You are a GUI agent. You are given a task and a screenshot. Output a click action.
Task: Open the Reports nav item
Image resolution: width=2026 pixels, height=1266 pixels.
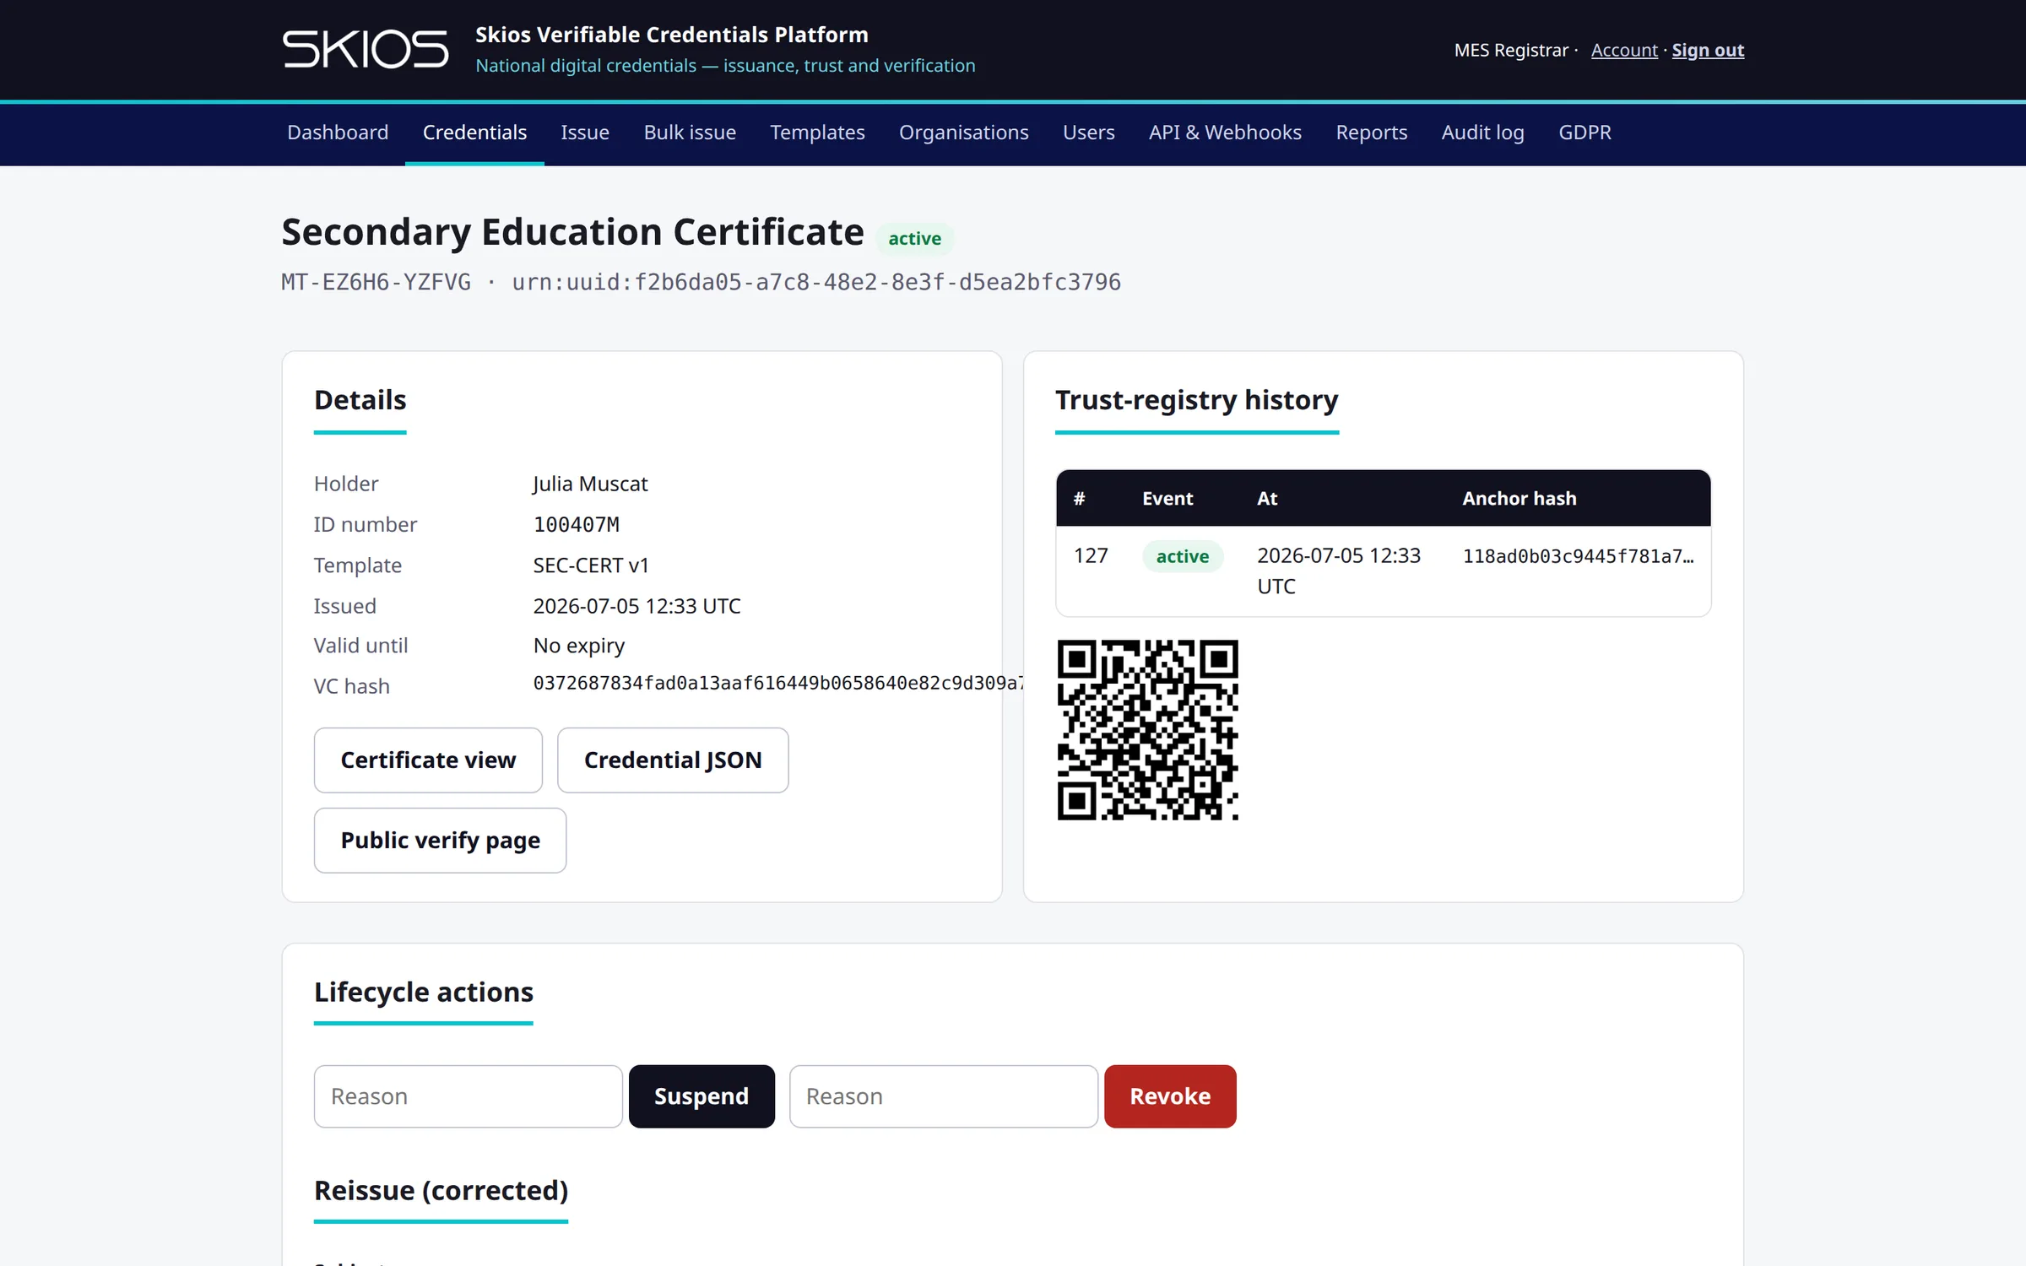click(x=1371, y=133)
